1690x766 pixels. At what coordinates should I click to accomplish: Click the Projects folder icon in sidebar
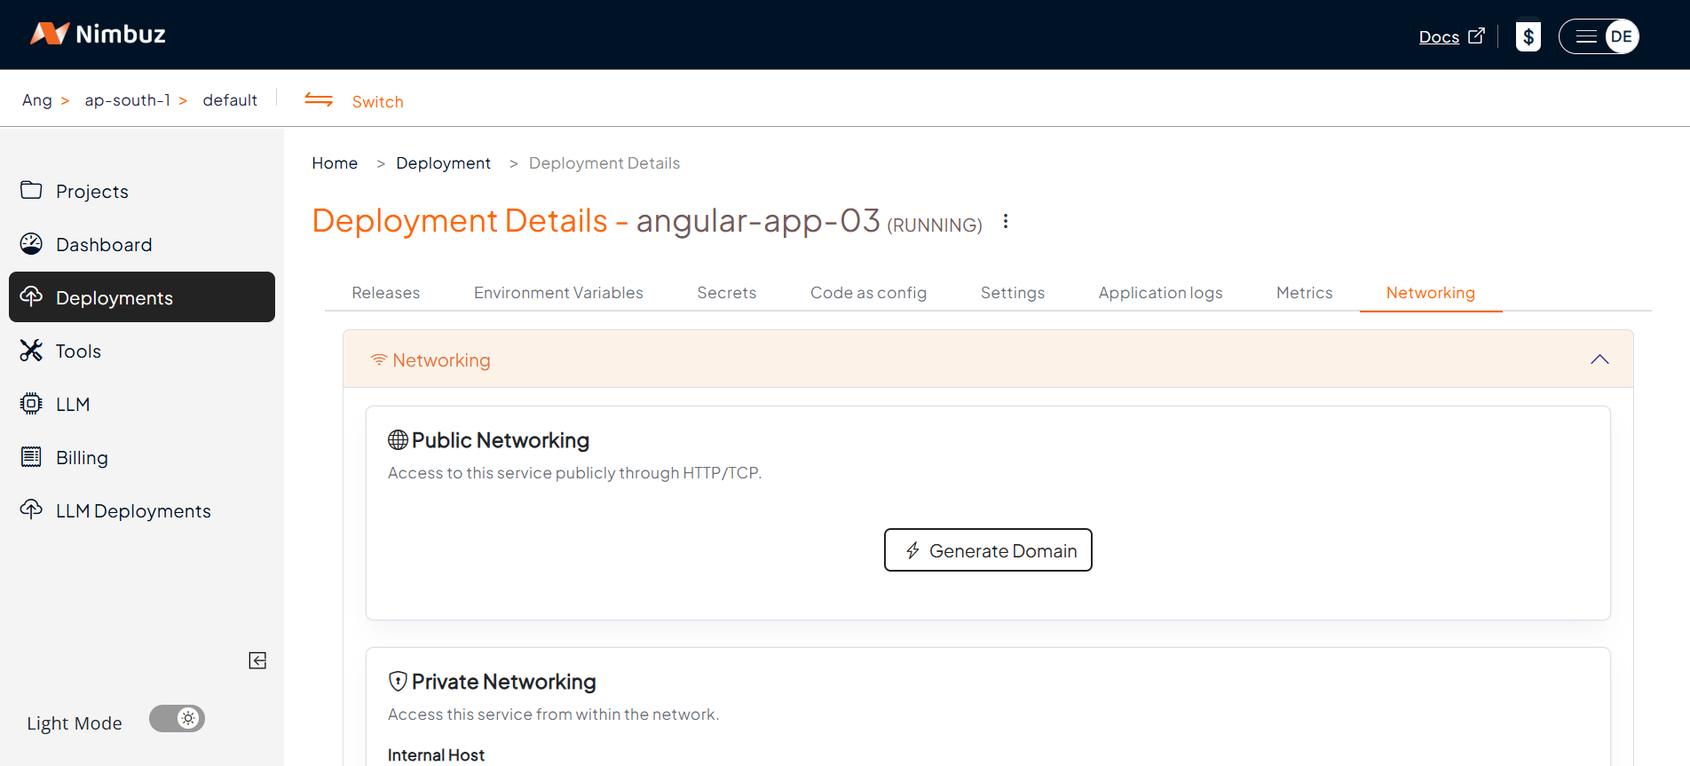[x=31, y=191]
